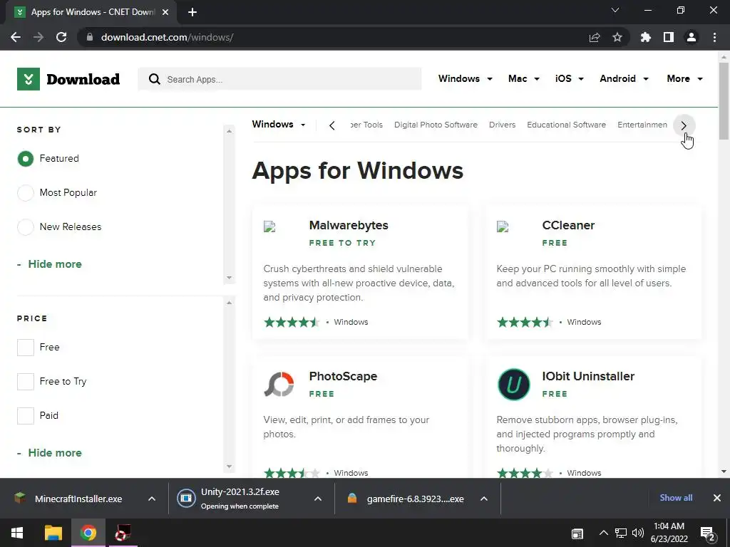Open the Windows platform dropdown above categories
This screenshot has height=547, width=730.
pyautogui.click(x=279, y=124)
